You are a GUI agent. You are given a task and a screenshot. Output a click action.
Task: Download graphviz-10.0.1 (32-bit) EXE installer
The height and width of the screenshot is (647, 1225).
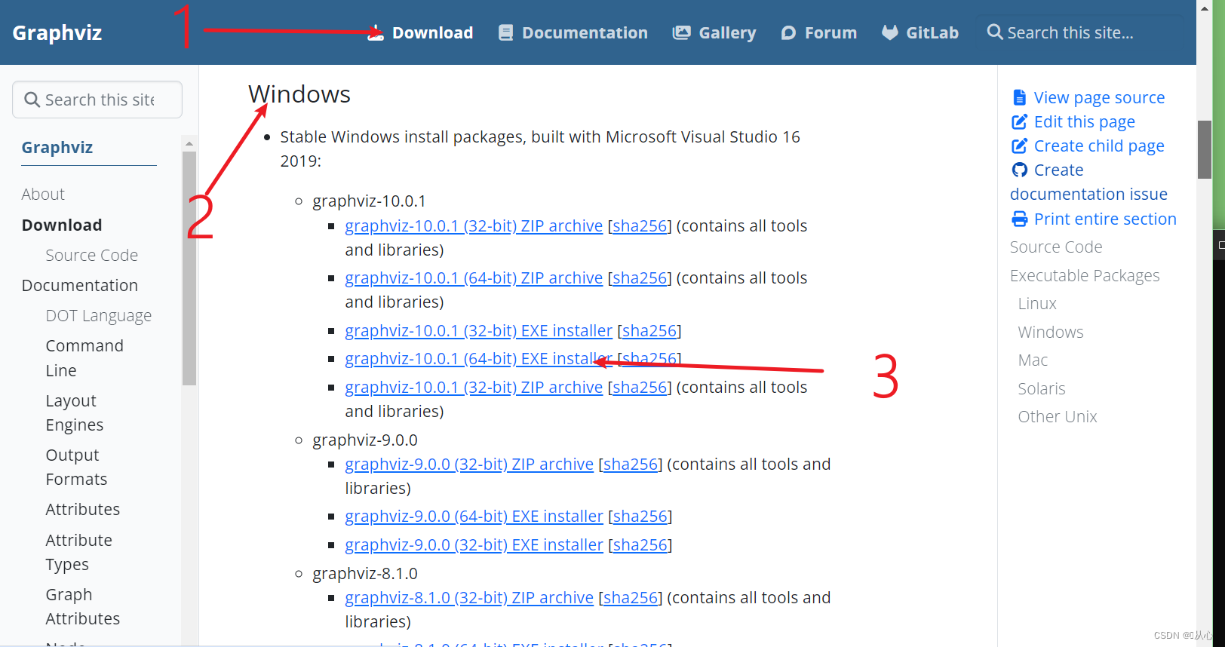[478, 331]
